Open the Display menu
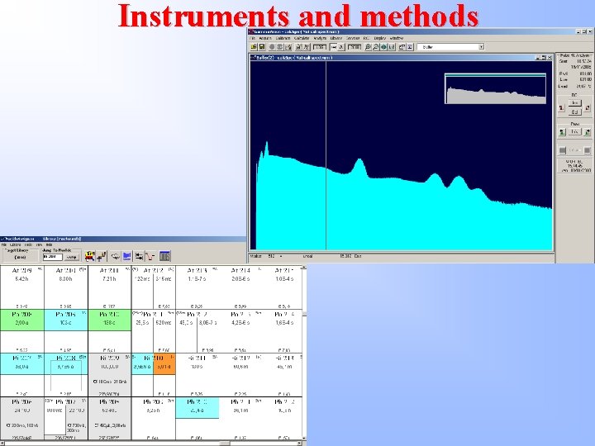This screenshot has width=595, height=446. 380,38
